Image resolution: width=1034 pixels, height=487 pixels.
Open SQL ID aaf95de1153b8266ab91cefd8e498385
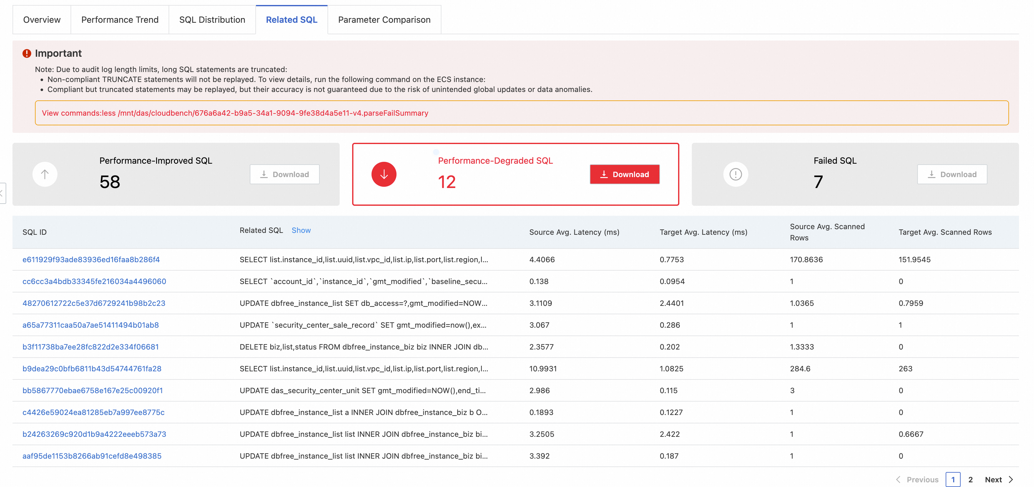(x=91, y=456)
